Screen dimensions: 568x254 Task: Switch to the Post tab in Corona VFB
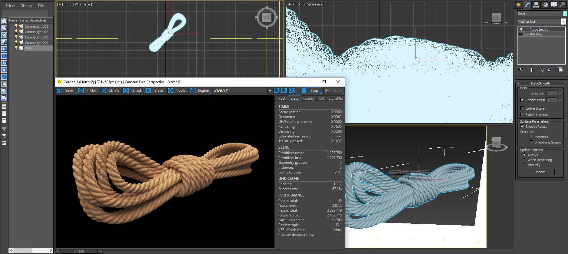tap(282, 98)
